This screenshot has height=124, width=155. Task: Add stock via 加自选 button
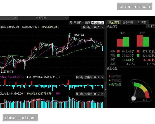98,22
